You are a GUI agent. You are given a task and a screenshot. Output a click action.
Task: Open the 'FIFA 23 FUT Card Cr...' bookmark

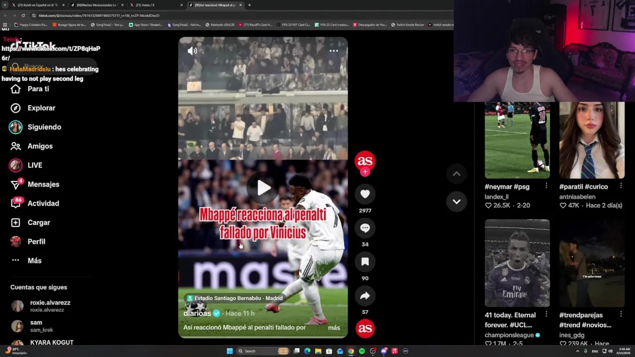(x=294, y=25)
